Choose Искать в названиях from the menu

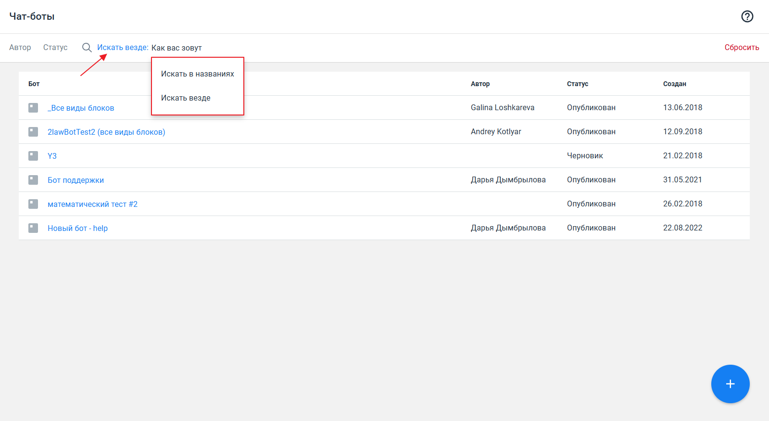[x=197, y=74]
